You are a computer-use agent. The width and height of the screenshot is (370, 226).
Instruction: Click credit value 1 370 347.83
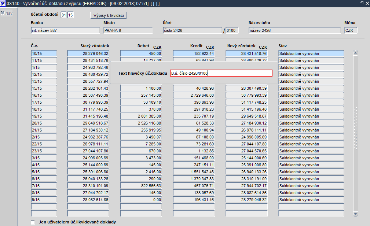pyautogui.click(x=194, y=179)
